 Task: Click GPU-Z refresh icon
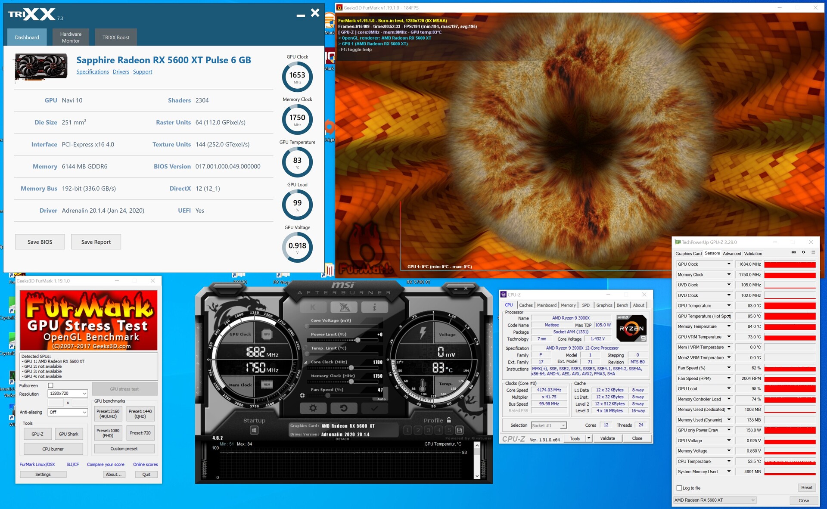click(x=803, y=253)
